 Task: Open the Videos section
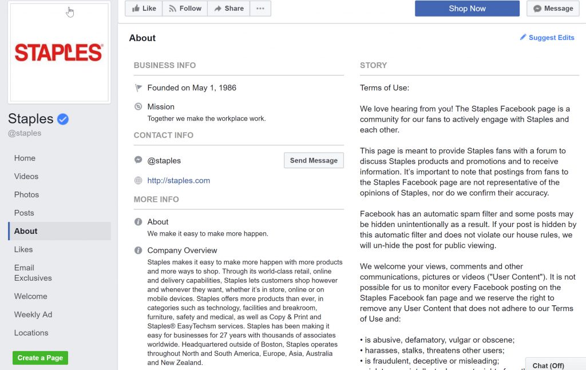26,176
